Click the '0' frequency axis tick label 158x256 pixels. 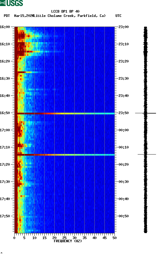tap(14, 238)
